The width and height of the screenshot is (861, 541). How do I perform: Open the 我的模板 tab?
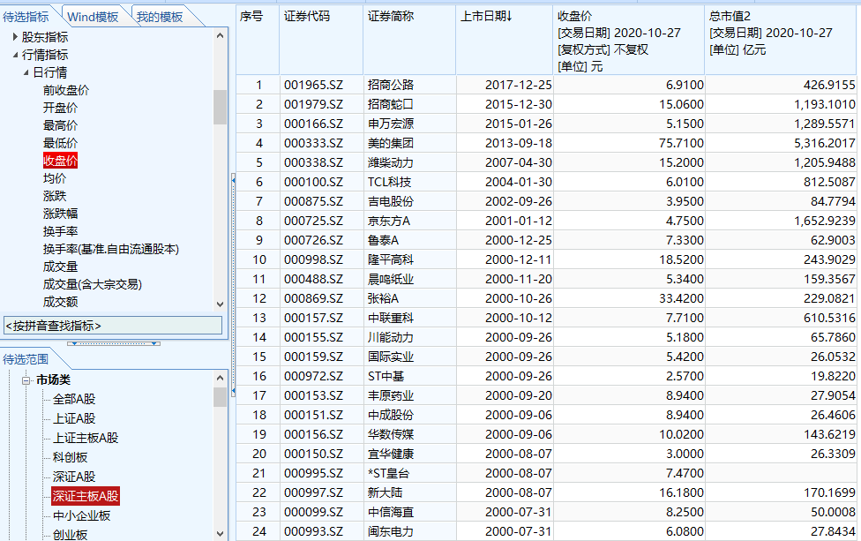pos(160,17)
